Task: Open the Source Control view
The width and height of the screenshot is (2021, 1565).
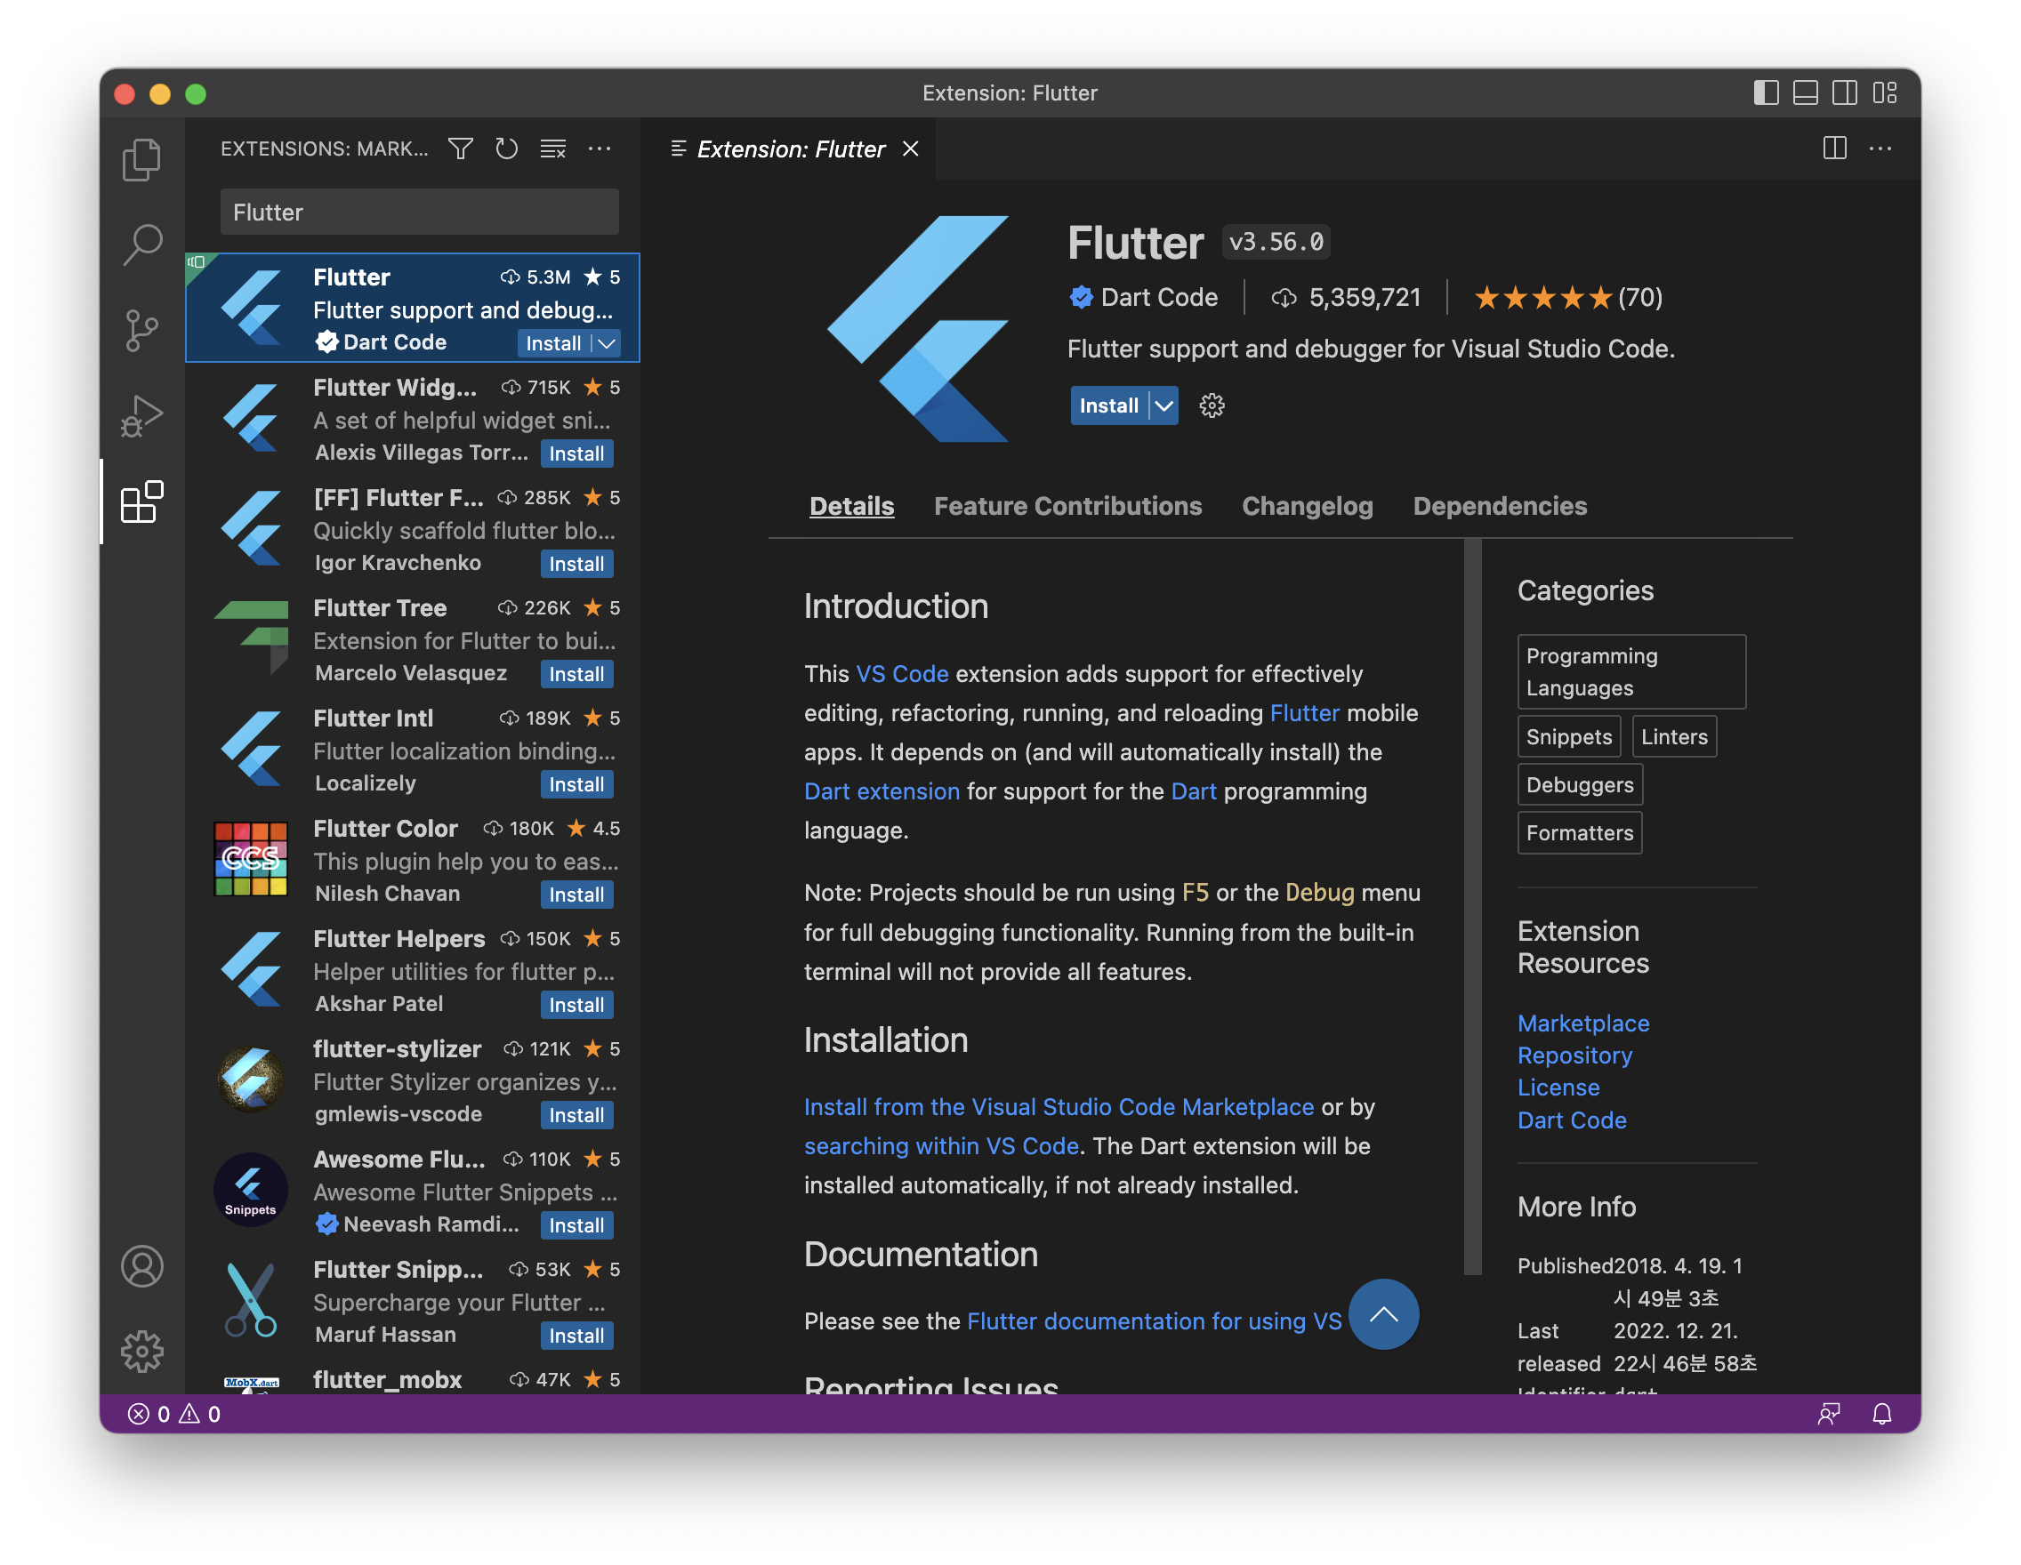Action: [141, 330]
